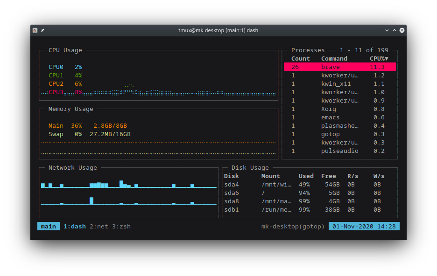Screen dimensions: 437x276
Task: Select the 1:dash tmux window
Action: point(75,227)
